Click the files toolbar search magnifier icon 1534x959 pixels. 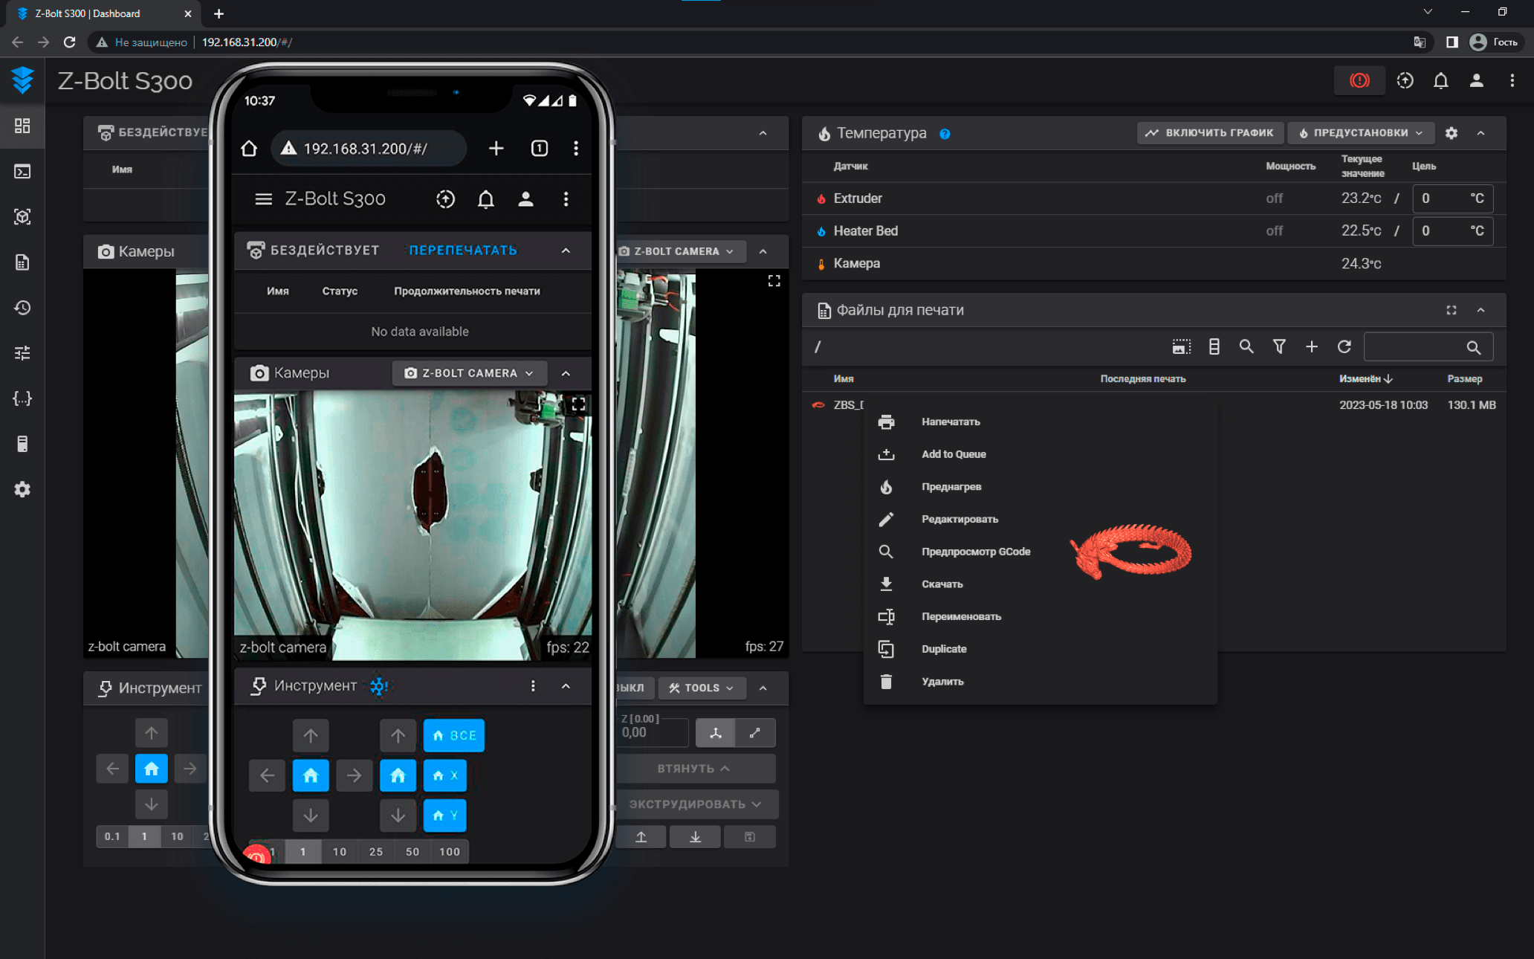(x=1246, y=346)
